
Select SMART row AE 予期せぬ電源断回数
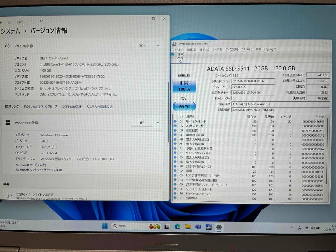[x=250, y=149]
